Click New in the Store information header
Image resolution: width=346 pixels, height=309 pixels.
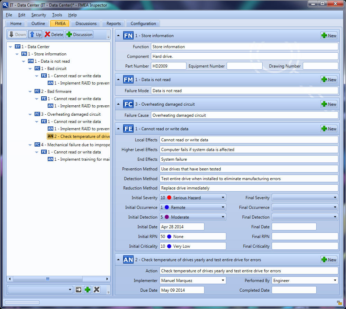point(329,35)
